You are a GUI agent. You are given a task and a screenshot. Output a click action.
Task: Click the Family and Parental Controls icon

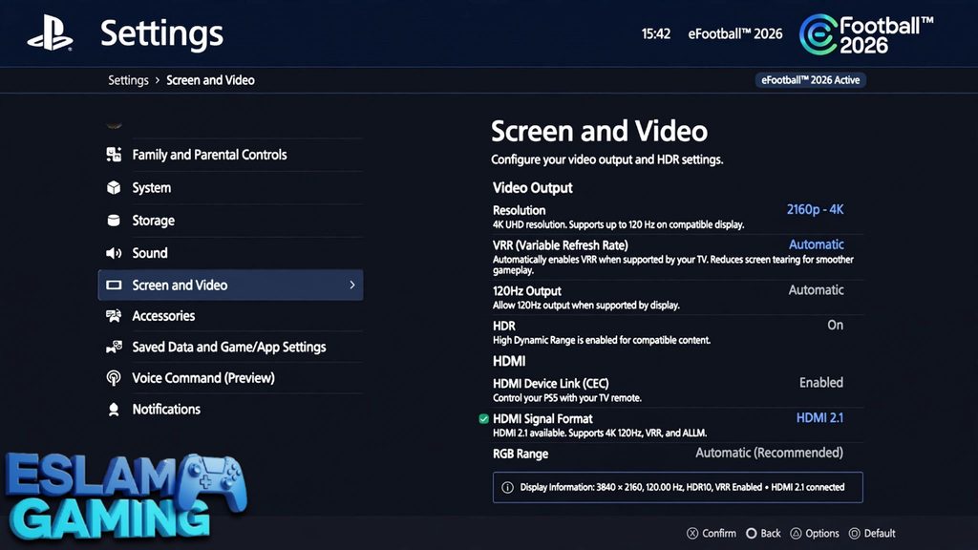tap(114, 155)
